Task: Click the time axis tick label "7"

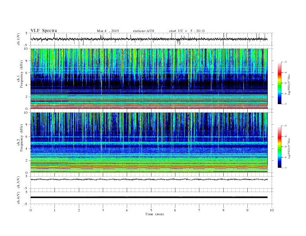Action: tap(199, 210)
